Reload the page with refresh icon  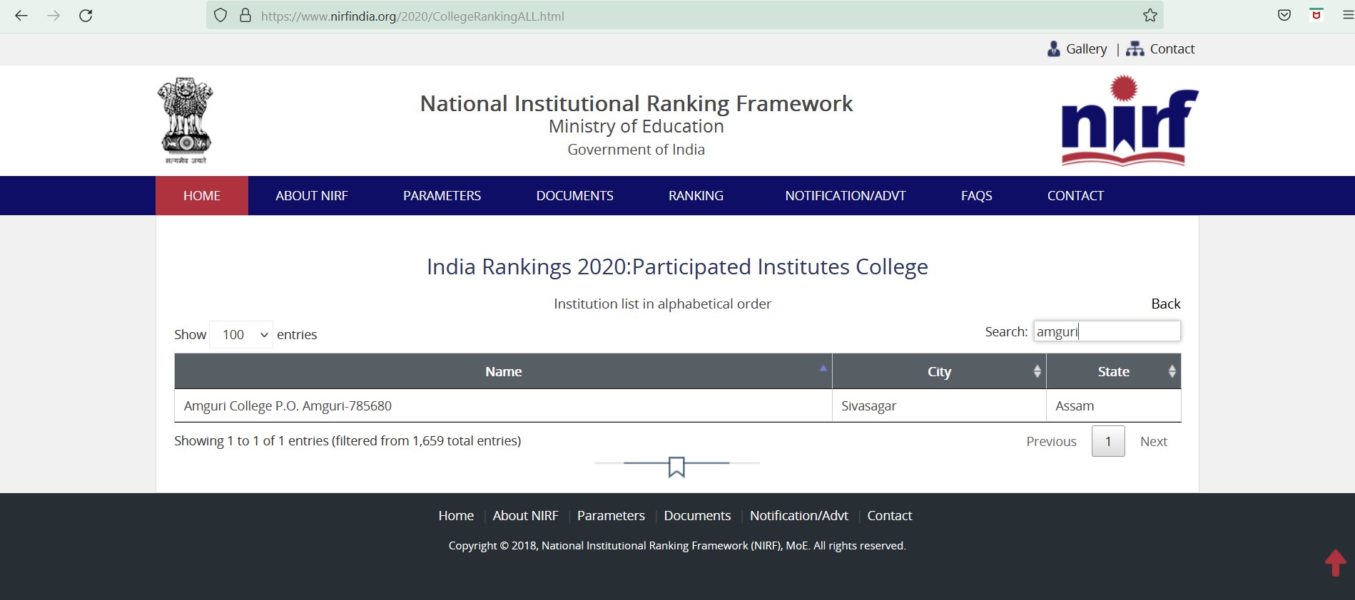click(86, 16)
